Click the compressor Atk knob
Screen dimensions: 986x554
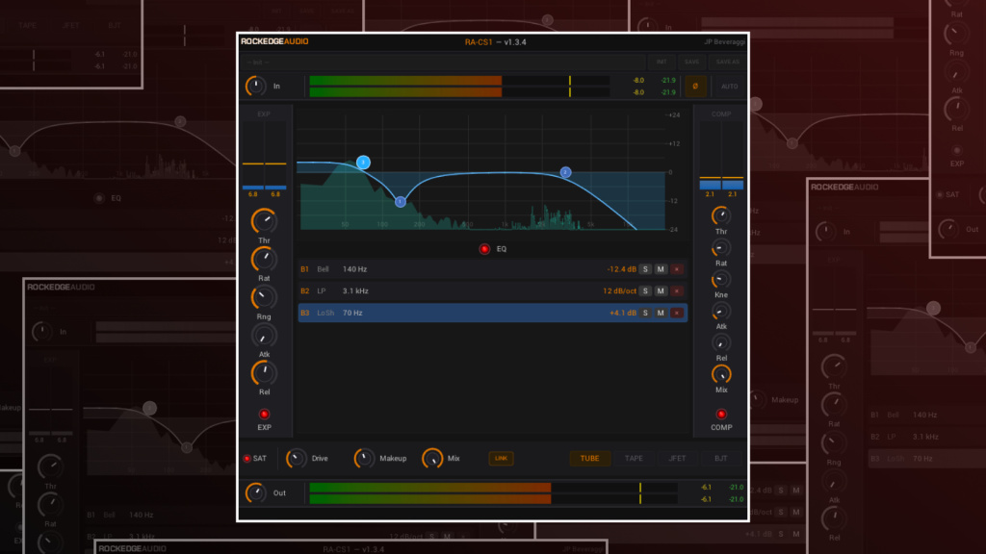720,311
